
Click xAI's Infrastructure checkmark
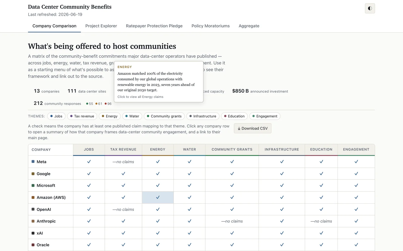[x=282, y=233]
